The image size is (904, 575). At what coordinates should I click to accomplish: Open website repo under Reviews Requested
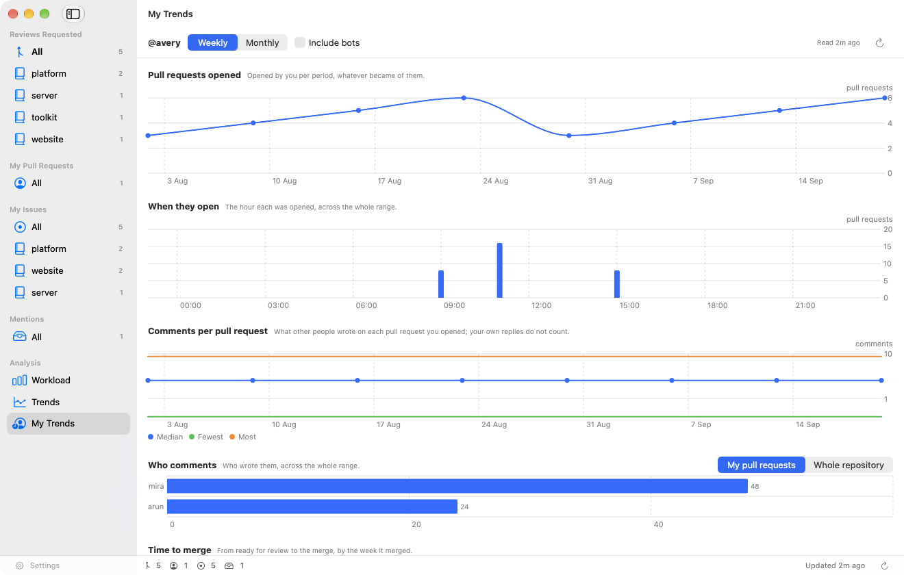[68, 140]
